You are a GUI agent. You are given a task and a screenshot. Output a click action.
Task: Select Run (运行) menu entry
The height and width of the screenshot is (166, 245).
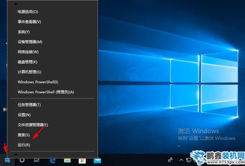pyautogui.click(x=52, y=145)
